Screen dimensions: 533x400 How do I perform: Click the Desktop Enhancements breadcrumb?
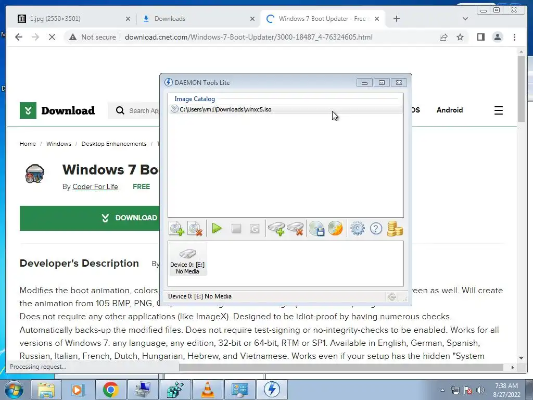coord(114,144)
